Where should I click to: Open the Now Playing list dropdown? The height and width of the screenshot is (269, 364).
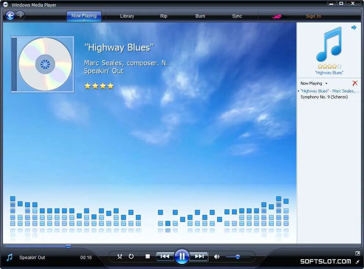(314, 83)
